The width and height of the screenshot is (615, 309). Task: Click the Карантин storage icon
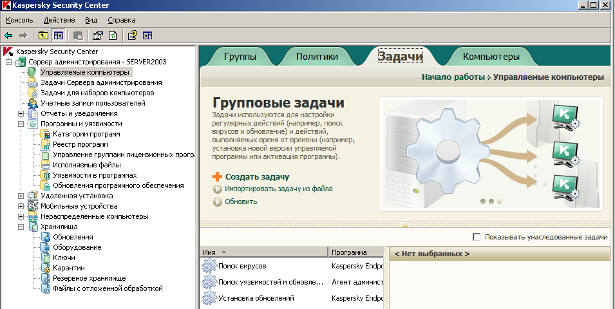[x=46, y=268]
